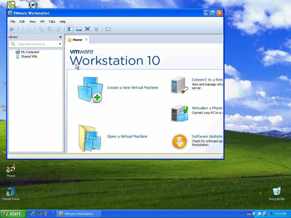The image size is (291, 218).
Task: Click the Unity mode toolbar icon
Action: (96, 29)
